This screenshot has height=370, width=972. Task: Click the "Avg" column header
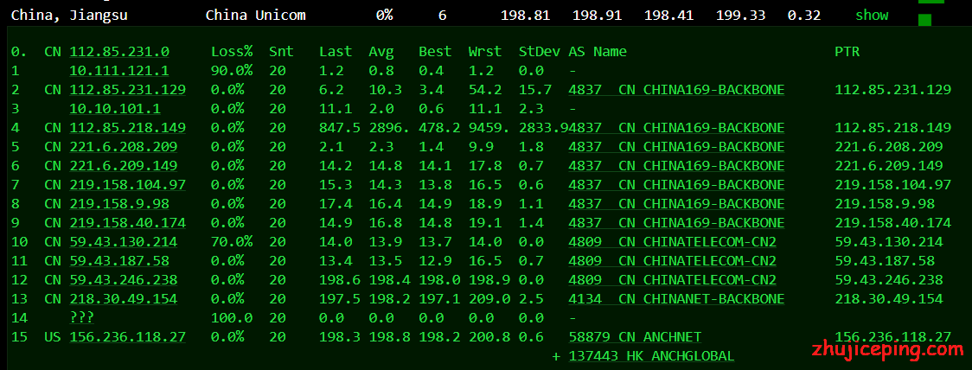click(381, 52)
